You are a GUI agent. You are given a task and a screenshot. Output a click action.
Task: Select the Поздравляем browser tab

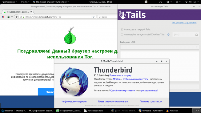click(x=18, y=12)
